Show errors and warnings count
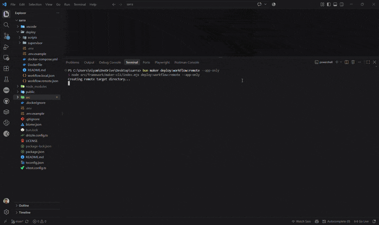379x225 pixels. point(40,221)
